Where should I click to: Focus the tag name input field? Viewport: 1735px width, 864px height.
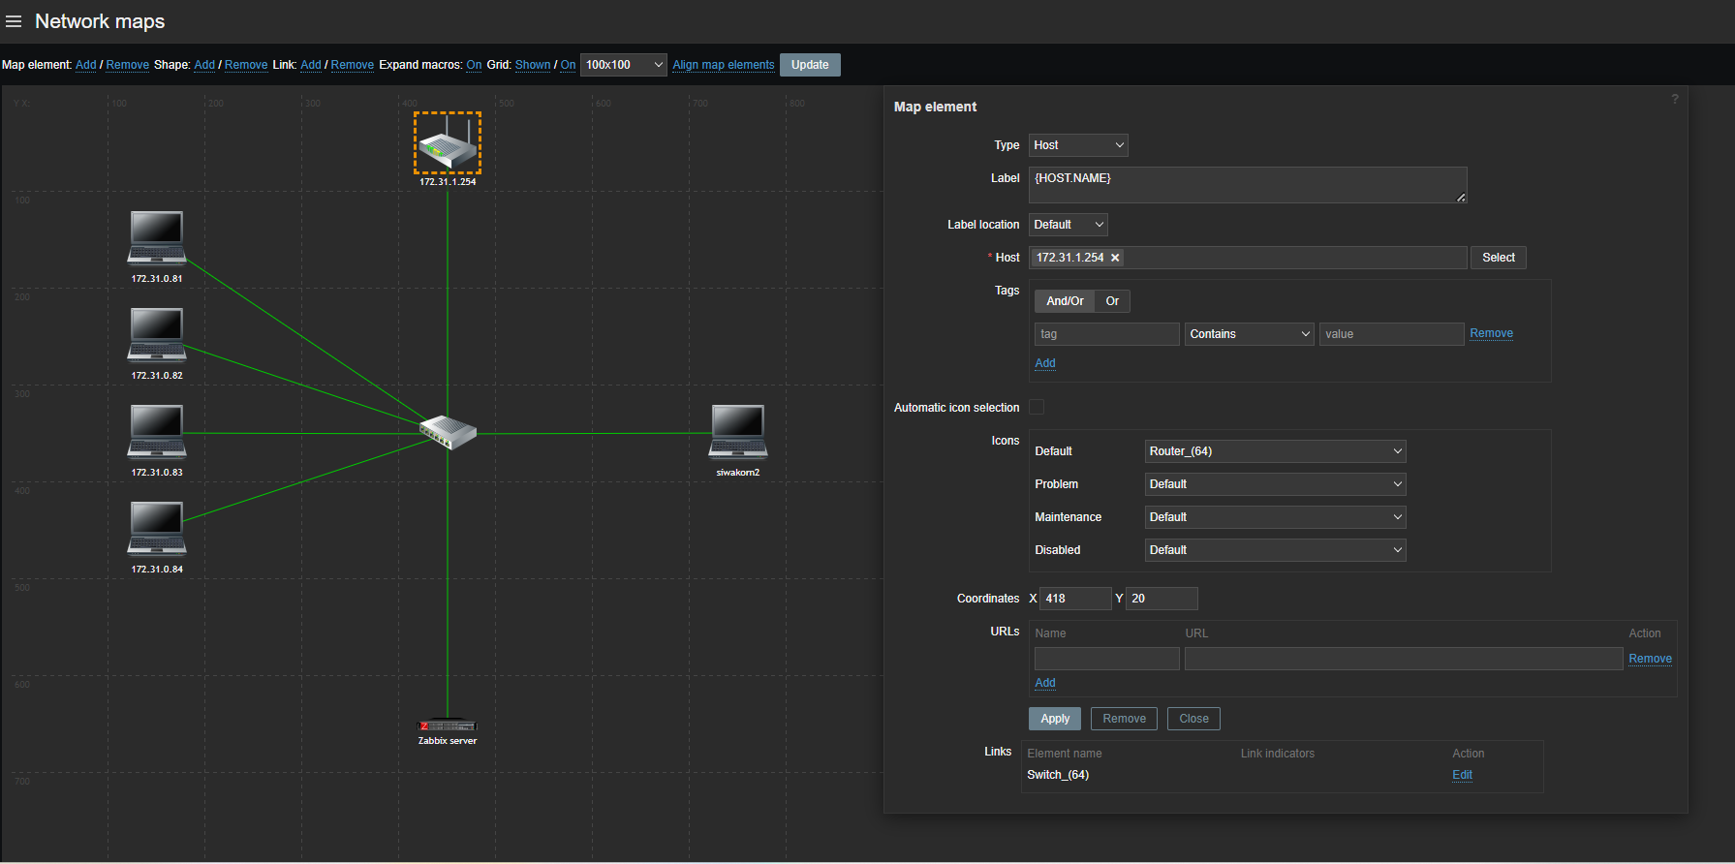tap(1106, 334)
